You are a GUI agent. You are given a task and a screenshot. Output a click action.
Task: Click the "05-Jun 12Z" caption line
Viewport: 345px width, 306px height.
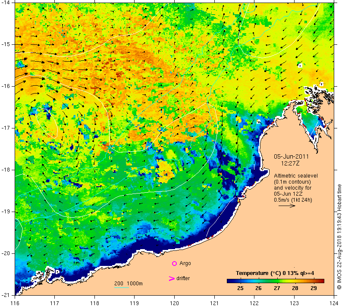288,194
